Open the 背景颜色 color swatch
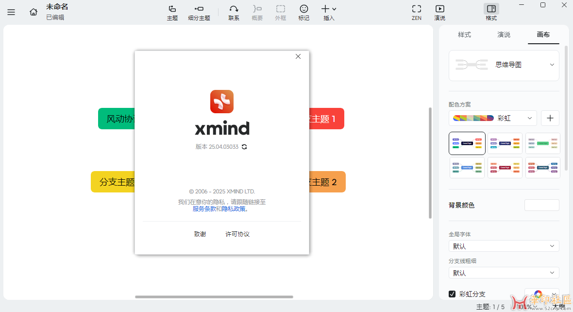Viewport: 573px width, 312px height. (x=541, y=205)
